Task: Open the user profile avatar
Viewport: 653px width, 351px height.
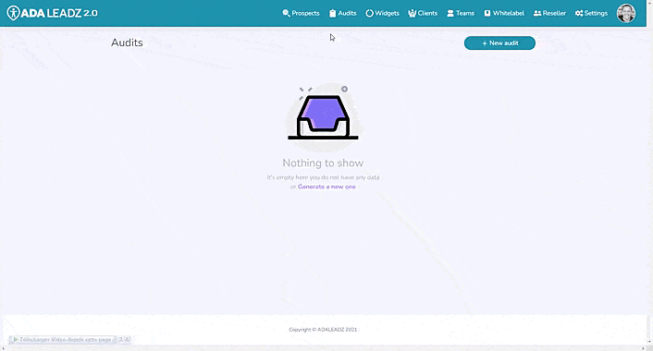Action: pos(626,13)
